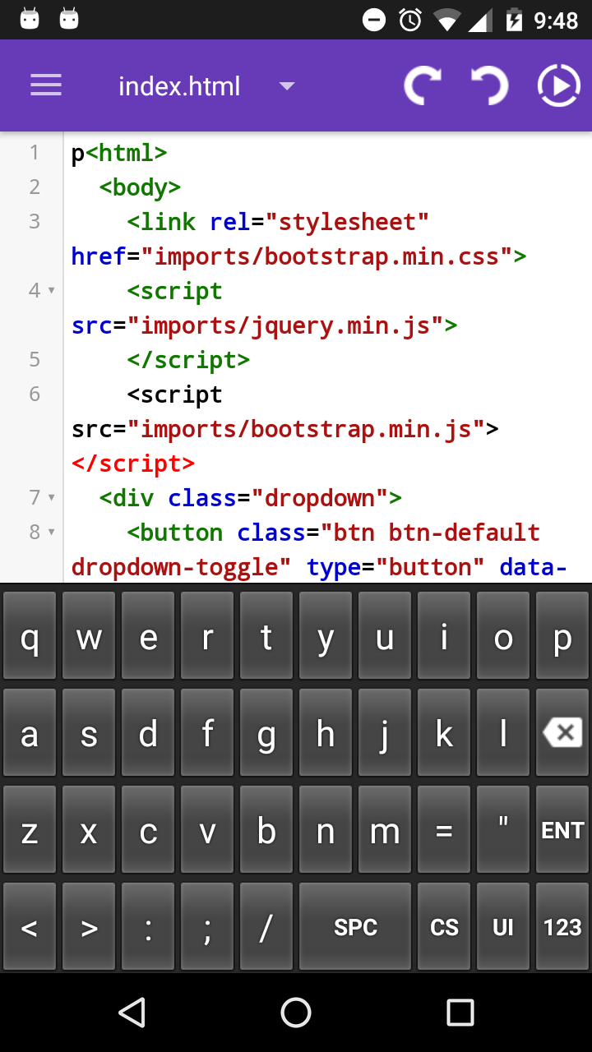Tap the n key
The height and width of the screenshot is (1052, 592).
(326, 829)
